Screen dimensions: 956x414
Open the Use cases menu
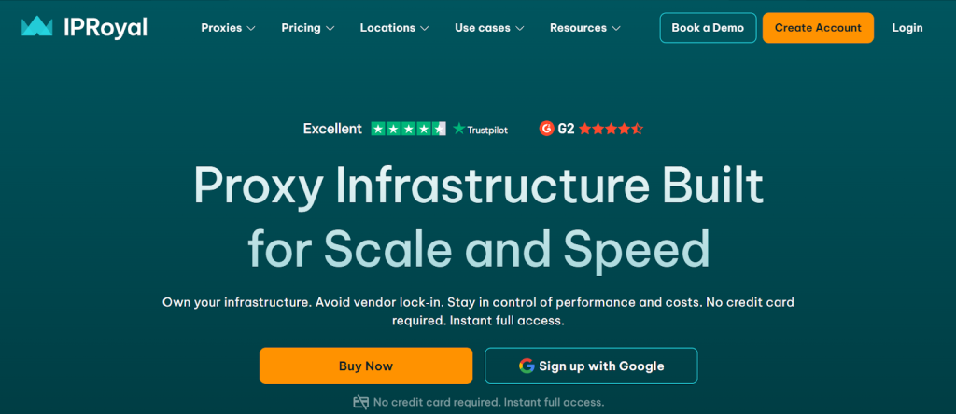coord(489,28)
